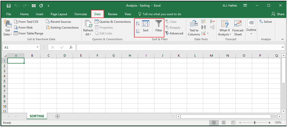Open Recent Sources

pos(58,22)
